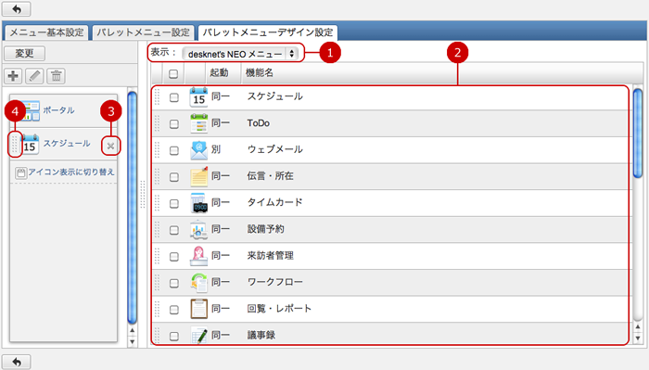Check the 議事録 row checkbox

[174, 336]
